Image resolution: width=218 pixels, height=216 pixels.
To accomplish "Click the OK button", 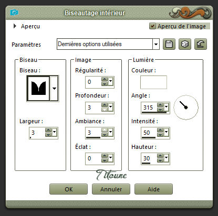I will pos(68,189).
